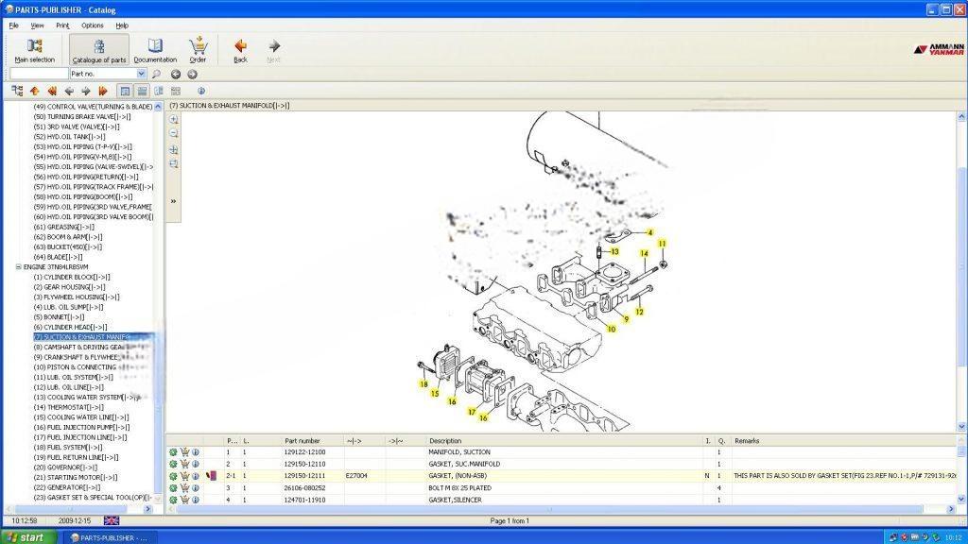Open the Options menu
This screenshot has width=968, height=544.
tap(93, 25)
